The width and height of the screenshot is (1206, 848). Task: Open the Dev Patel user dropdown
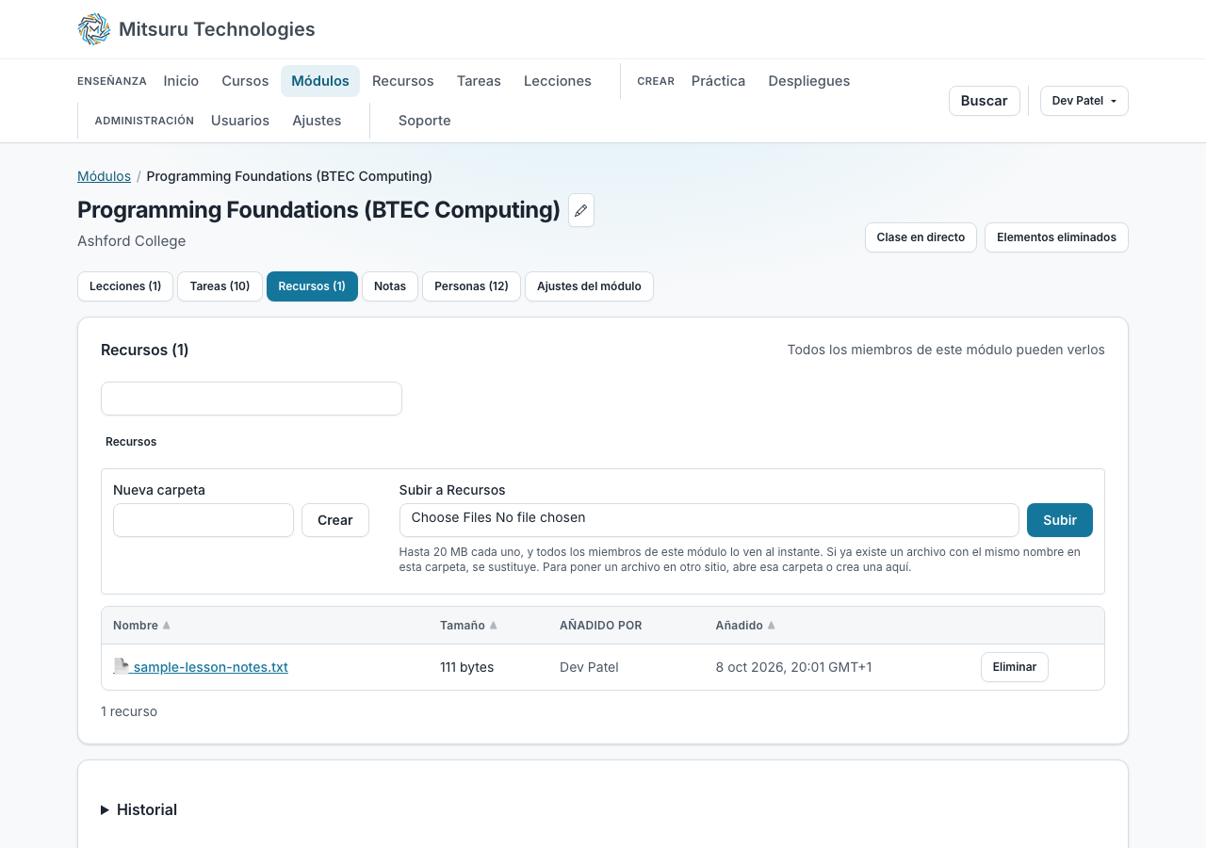click(1084, 101)
